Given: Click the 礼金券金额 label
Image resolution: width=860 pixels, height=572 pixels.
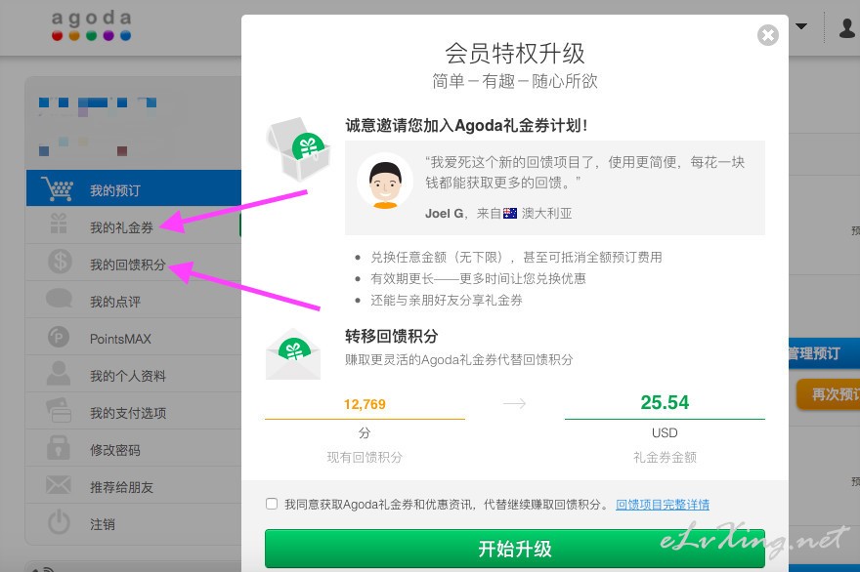Looking at the screenshot, I should [665, 457].
